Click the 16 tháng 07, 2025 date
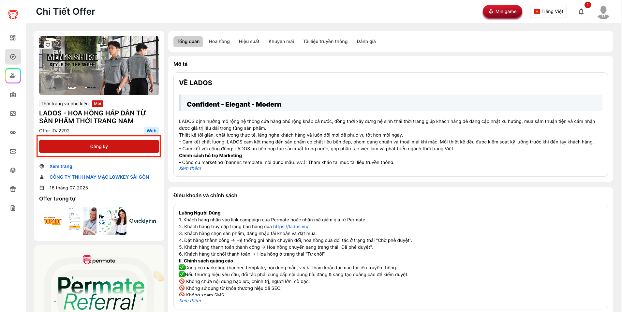The image size is (622, 312). pyautogui.click(x=69, y=188)
